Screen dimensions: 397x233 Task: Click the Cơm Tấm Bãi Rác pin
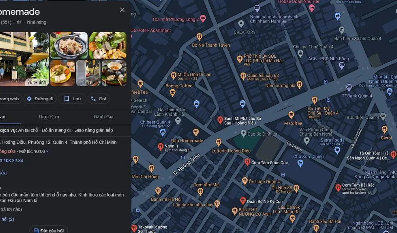(338, 188)
